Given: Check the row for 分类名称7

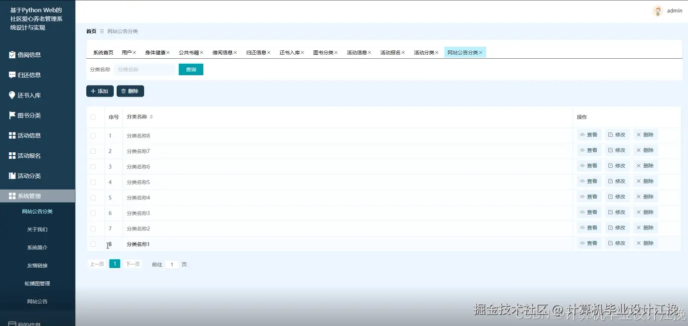Looking at the screenshot, I should pos(93,151).
